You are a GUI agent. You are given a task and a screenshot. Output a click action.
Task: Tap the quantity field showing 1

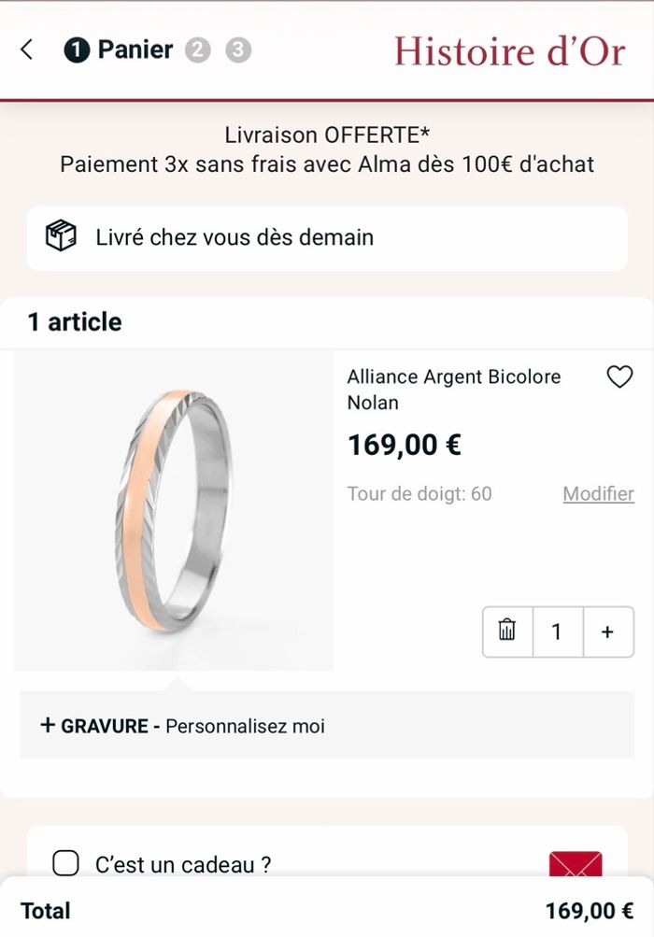(x=557, y=632)
